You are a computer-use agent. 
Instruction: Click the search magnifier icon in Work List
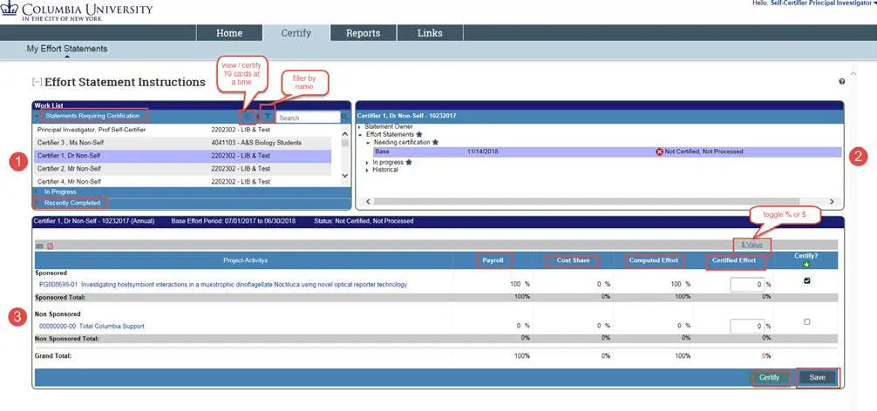[x=344, y=118]
